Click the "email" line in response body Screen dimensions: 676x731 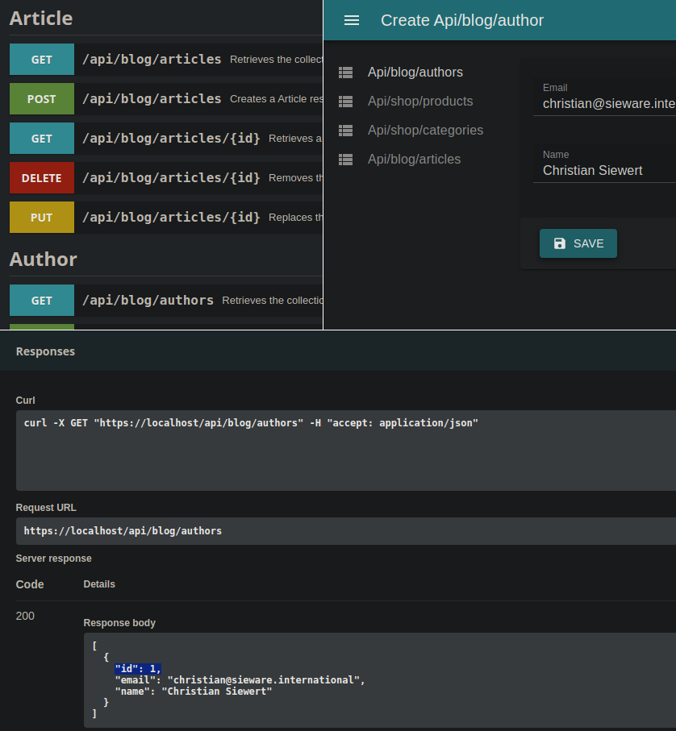tap(240, 680)
